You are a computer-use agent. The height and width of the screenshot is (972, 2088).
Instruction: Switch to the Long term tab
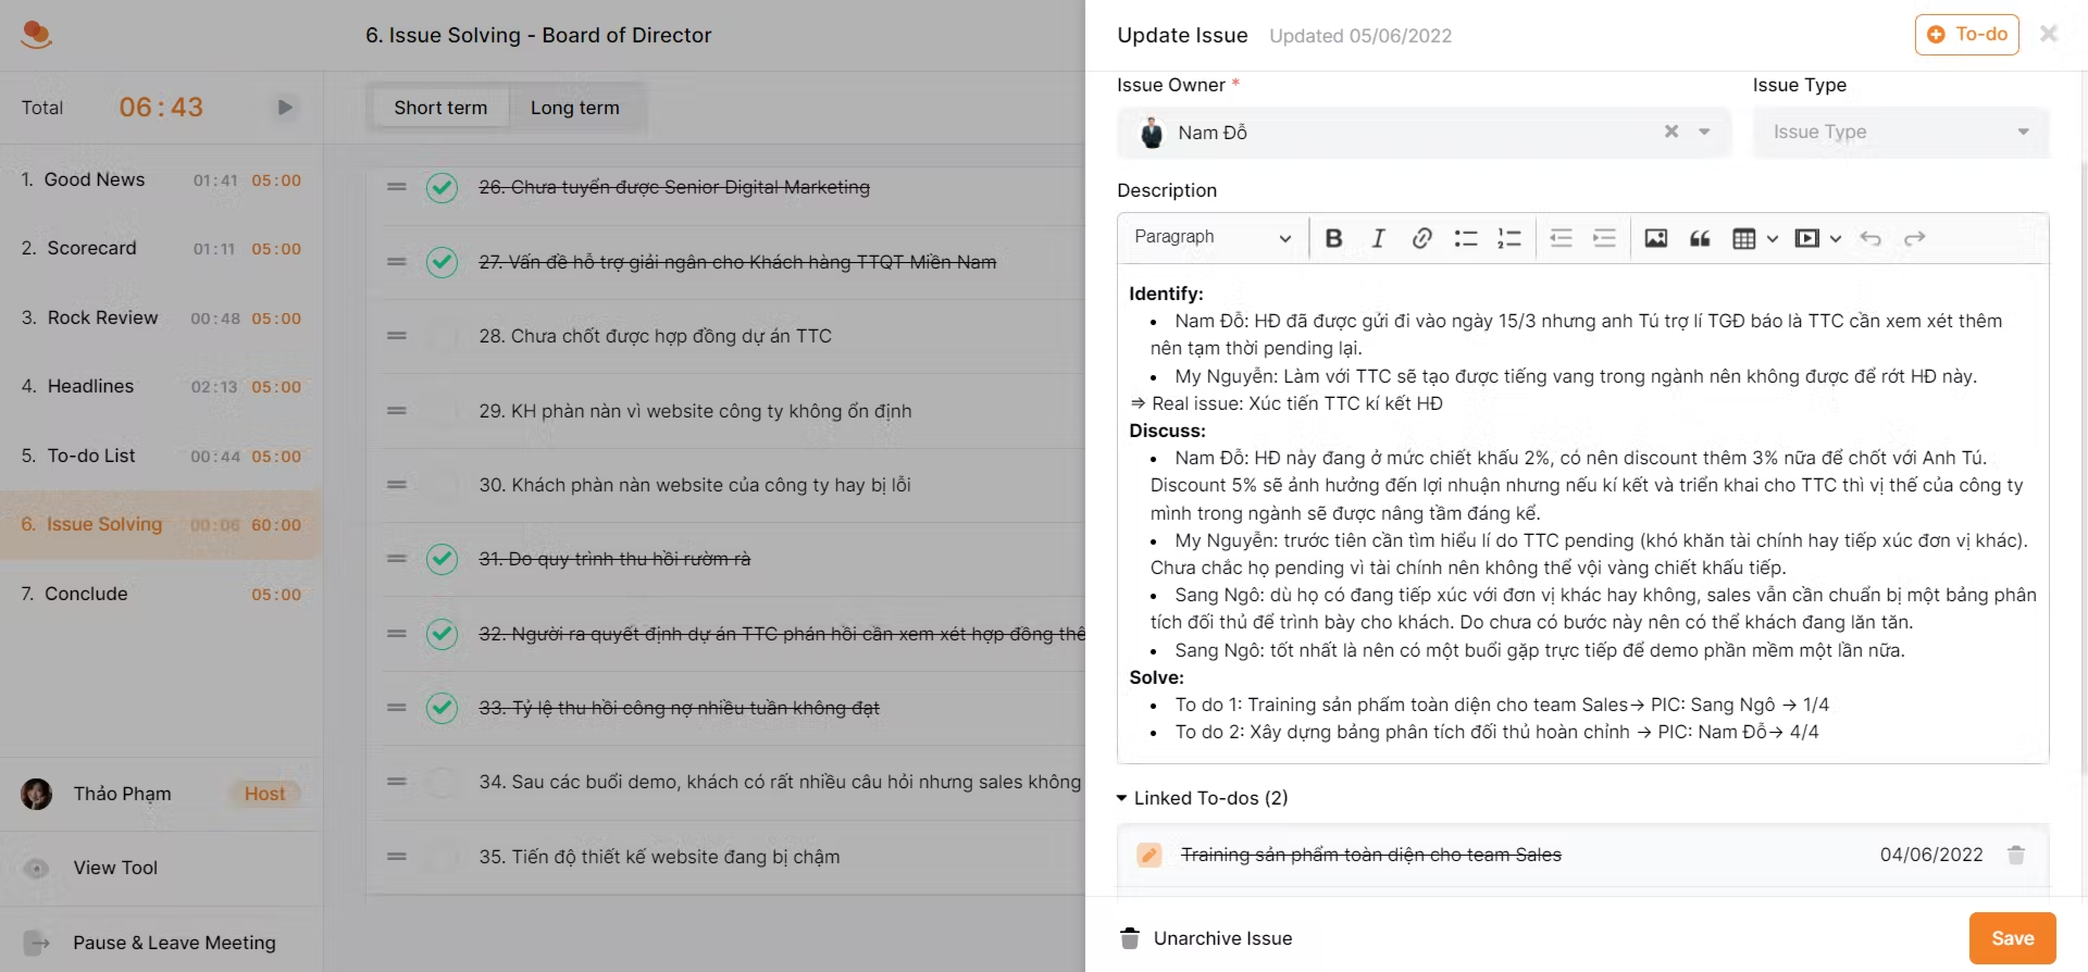tap(574, 107)
